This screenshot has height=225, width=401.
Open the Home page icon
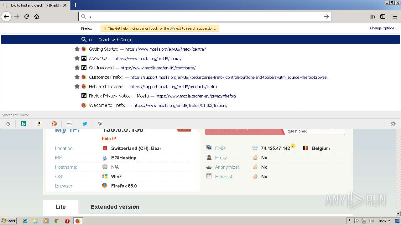37,17
